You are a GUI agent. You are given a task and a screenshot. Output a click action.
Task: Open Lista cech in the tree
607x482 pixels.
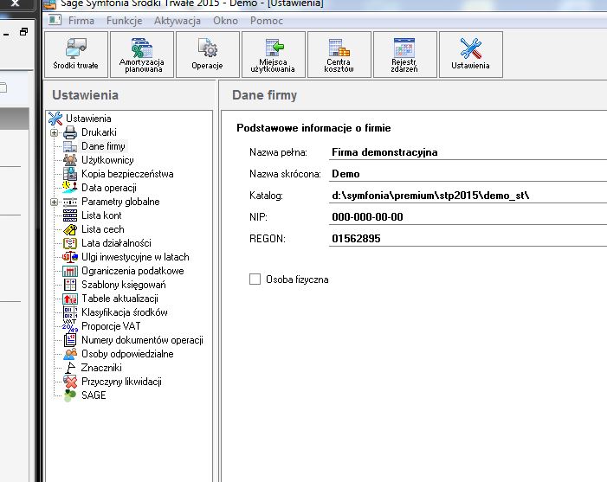coord(102,229)
